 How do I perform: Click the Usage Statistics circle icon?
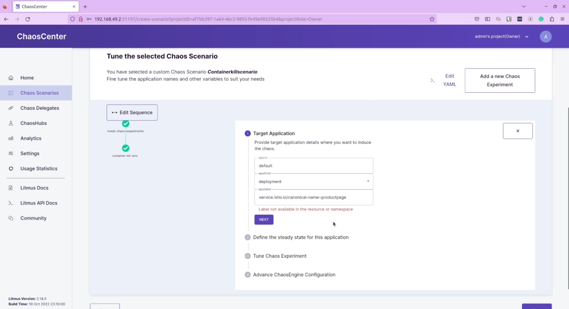[x=11, y=169]
